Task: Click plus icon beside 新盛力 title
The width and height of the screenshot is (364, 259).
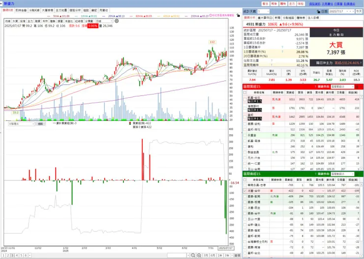Action: (1, 4)
